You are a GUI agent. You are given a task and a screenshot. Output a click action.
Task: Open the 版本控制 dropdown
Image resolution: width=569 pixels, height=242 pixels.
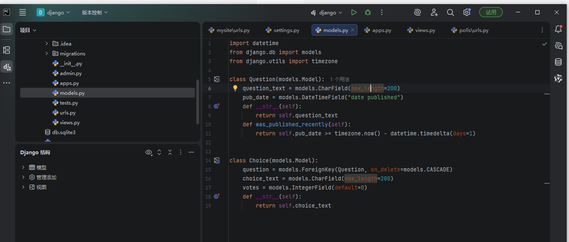click(95, 13)
